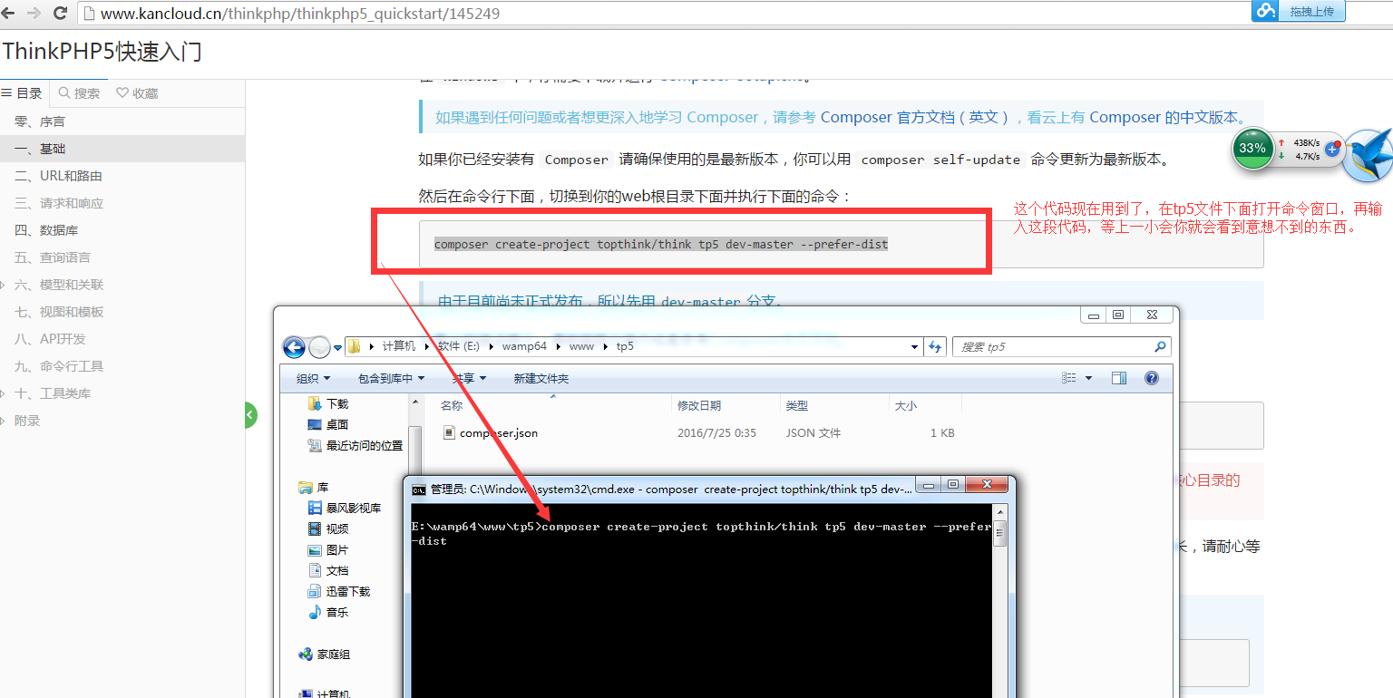Reload the browser page
This screenshot has height=698, width=1393.
(x=61, y=14)
